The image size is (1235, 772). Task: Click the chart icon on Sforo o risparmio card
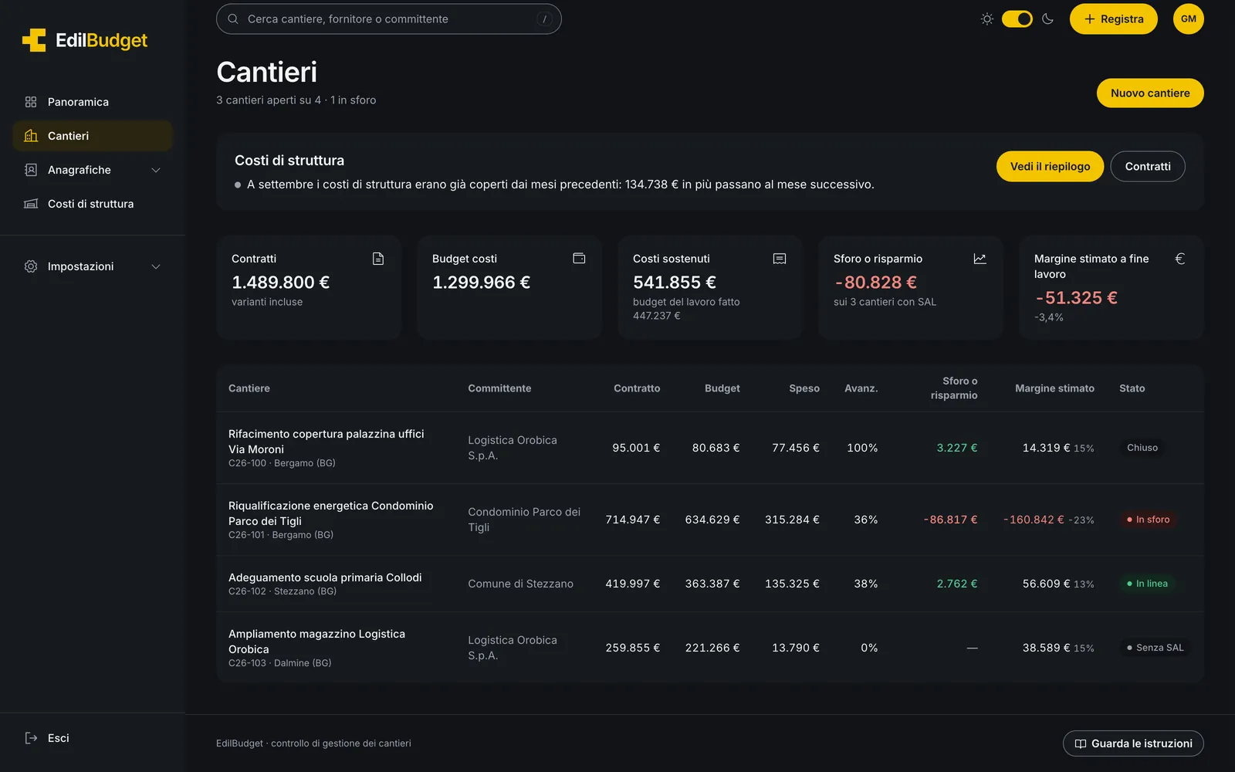(980, 259)
